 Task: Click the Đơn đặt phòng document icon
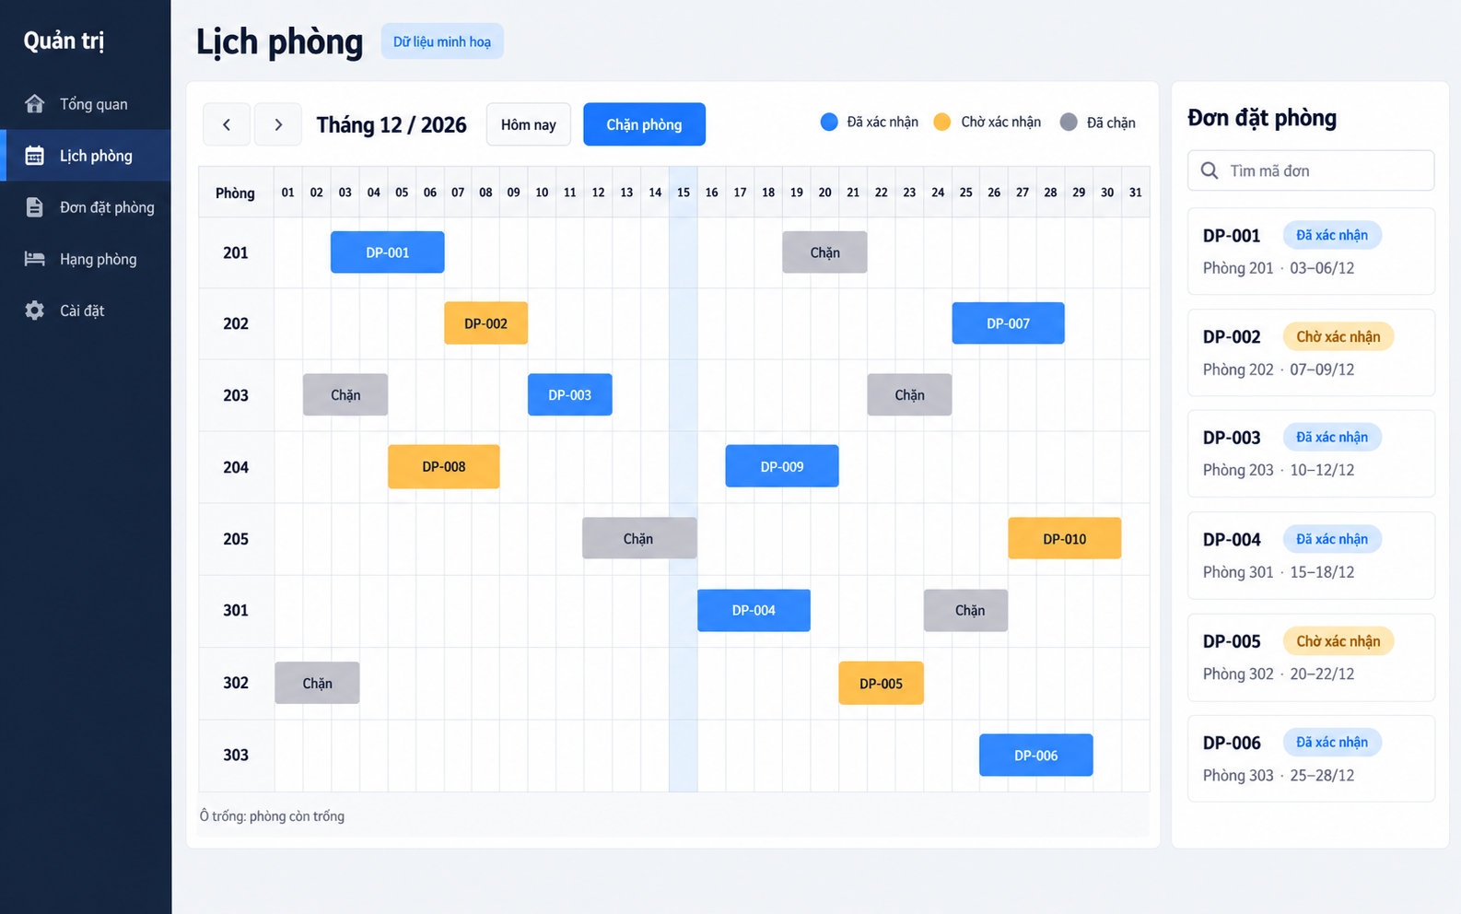(35, 207)
